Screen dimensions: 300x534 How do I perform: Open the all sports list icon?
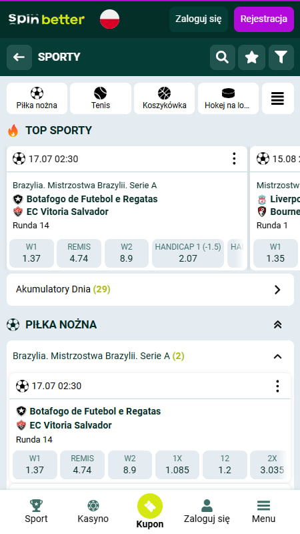click(x=277, y=98)
